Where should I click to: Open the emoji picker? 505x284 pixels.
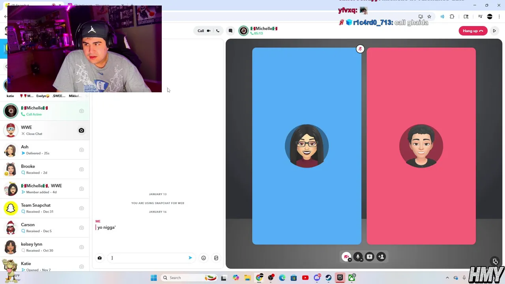click(x=204, y=258)
